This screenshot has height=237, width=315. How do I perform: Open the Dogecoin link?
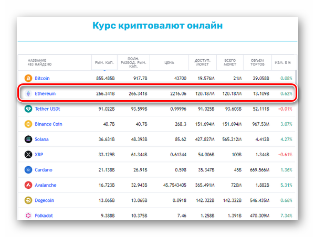[45, 200]
